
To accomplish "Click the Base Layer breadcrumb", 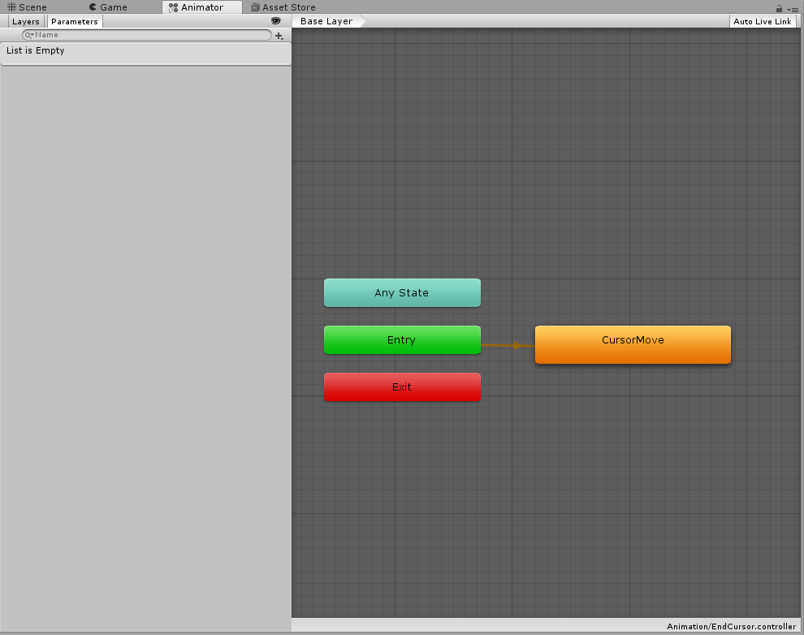I will click(x=327, y=21).
